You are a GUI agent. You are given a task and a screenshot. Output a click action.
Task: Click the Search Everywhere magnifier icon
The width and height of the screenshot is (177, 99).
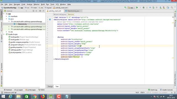pos(172,8)
